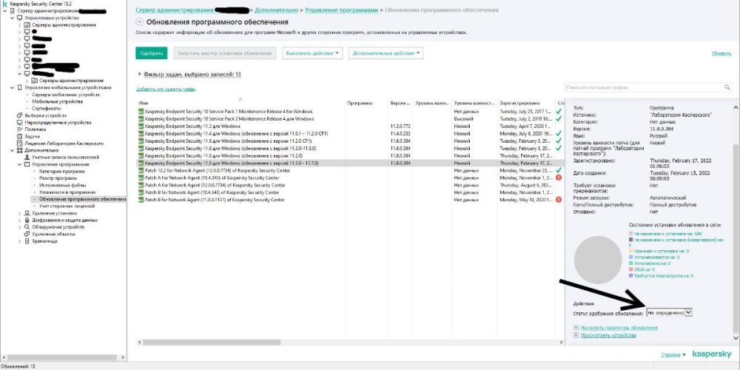Image resolution: width=740 pixels, height=370 pixels.
Task: Open the Справка dropdown menu
Action: pos(673,354)
